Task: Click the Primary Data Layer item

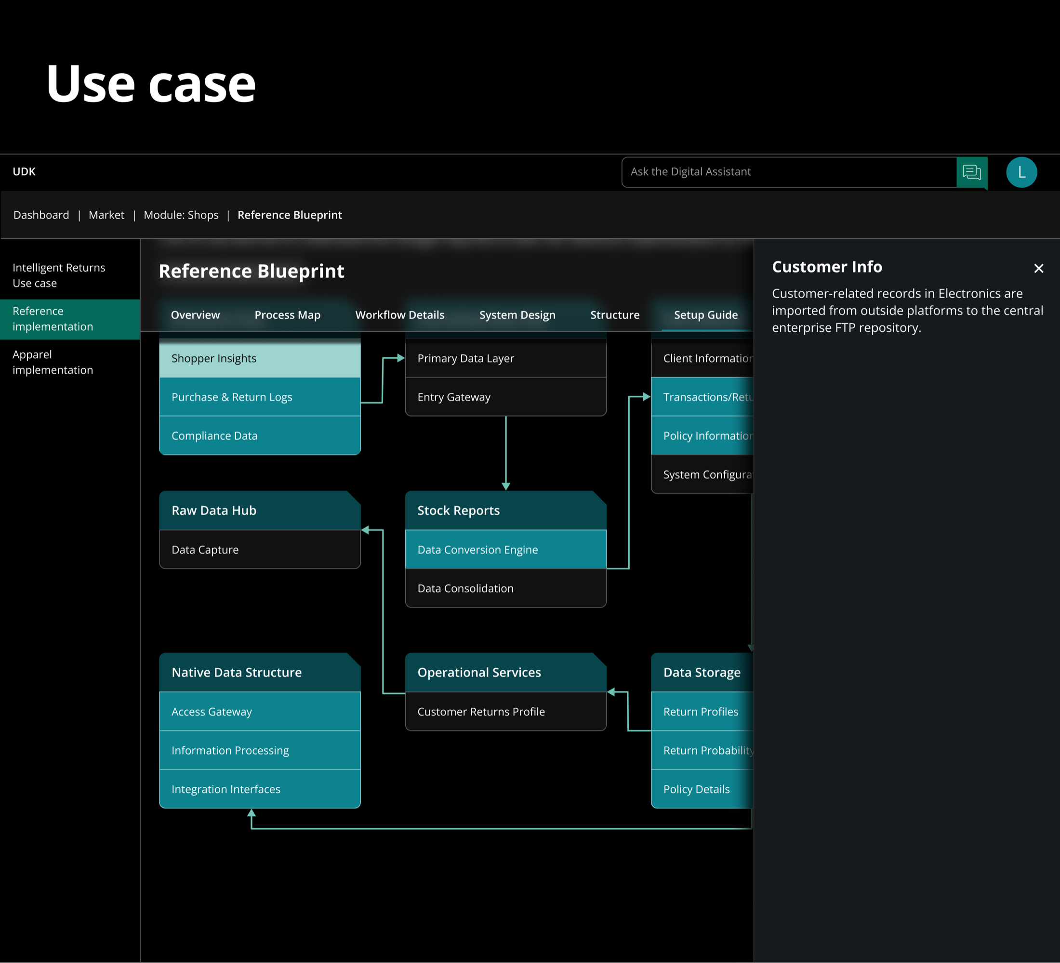Action: (x=505, y=358)
